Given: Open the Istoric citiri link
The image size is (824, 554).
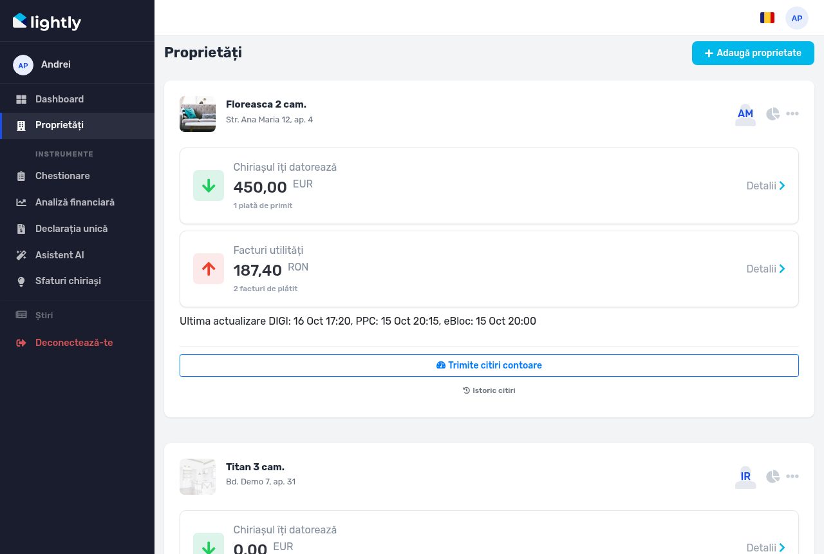Looking at the screenshot, I should tap(489, 390).
